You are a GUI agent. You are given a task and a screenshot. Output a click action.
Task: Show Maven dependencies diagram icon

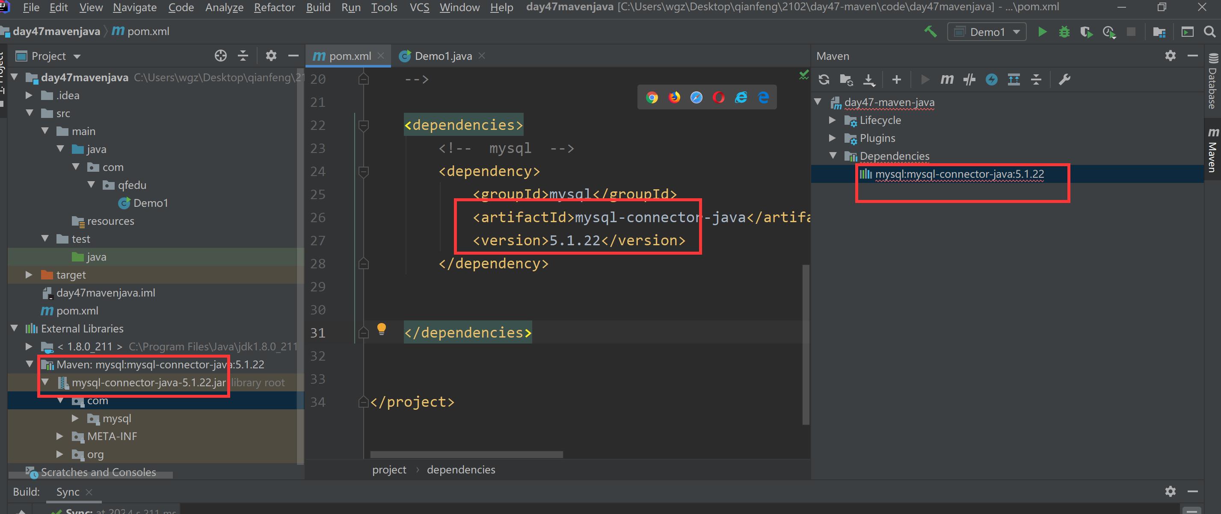(1014, 79)
